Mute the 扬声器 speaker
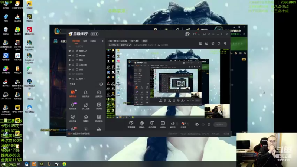The width and height of the screenshot is (297, 167). point(183,125)
